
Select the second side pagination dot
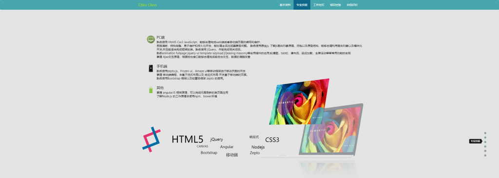[x=485, y=137]
